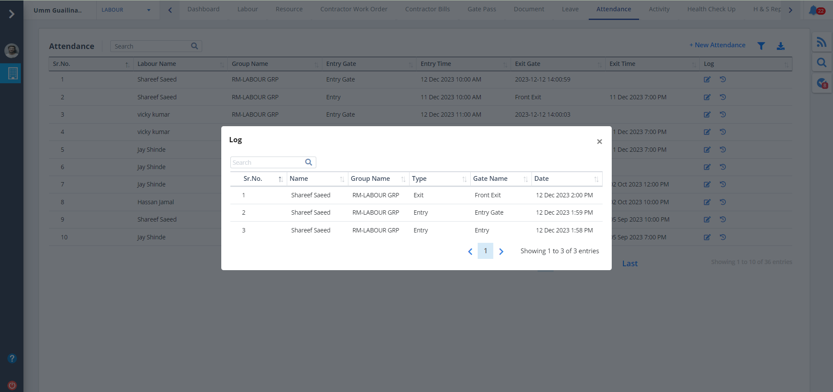Click the Log search magnifier icon
The width and height of the screenshot is (833, 392).
coord(308,162)
